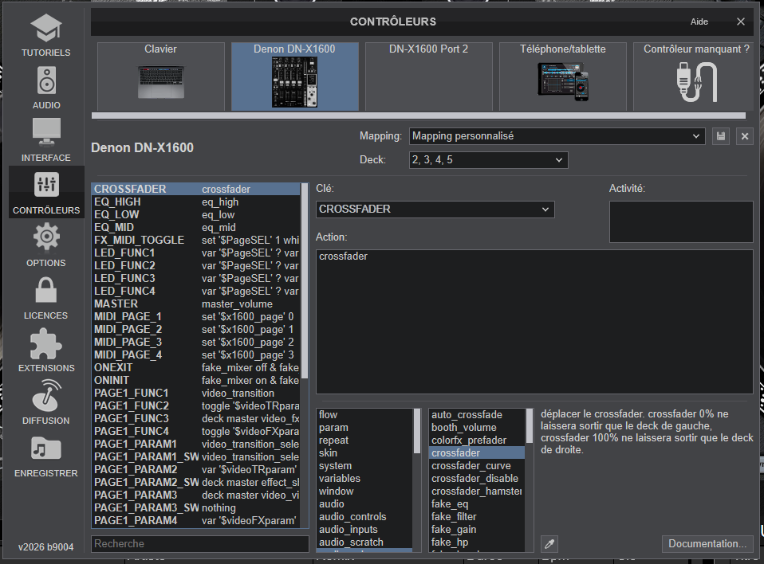Switch to the Clavier controller tab
Viewport: 764px width, 564px height.
coord(161,76)
